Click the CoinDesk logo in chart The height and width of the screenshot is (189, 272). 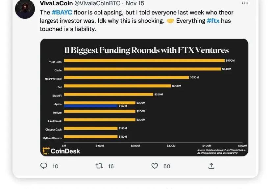click(61, 151)
